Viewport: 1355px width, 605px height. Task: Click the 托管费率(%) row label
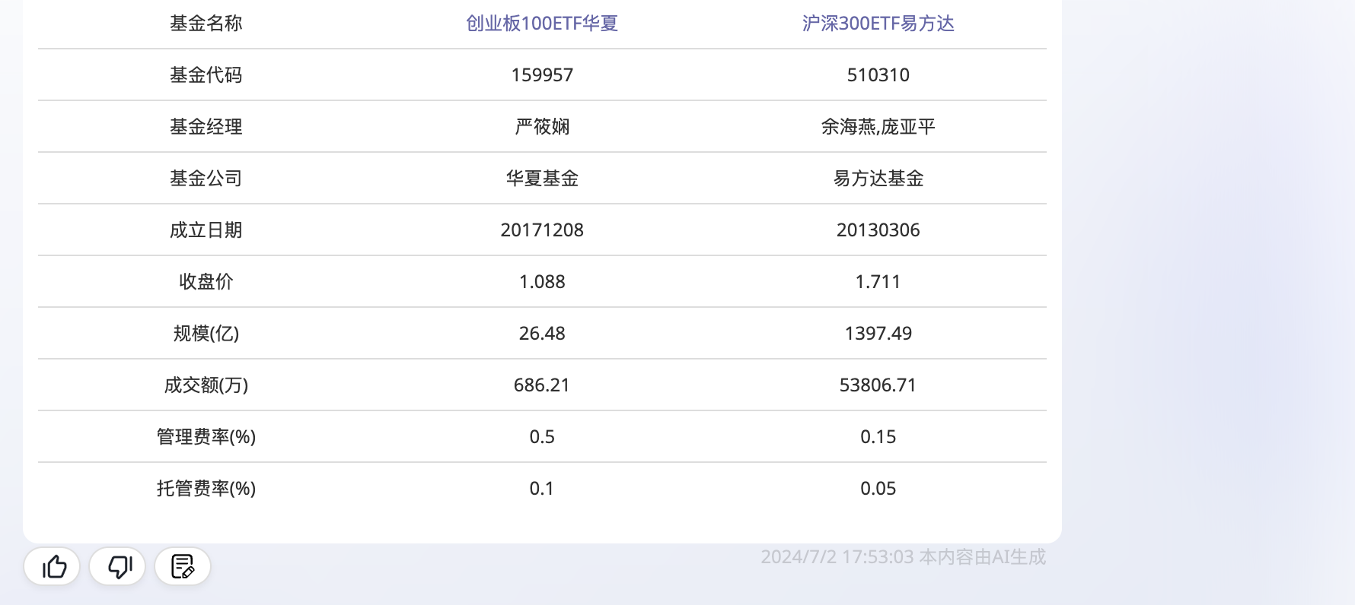click(x=206, y=489)
